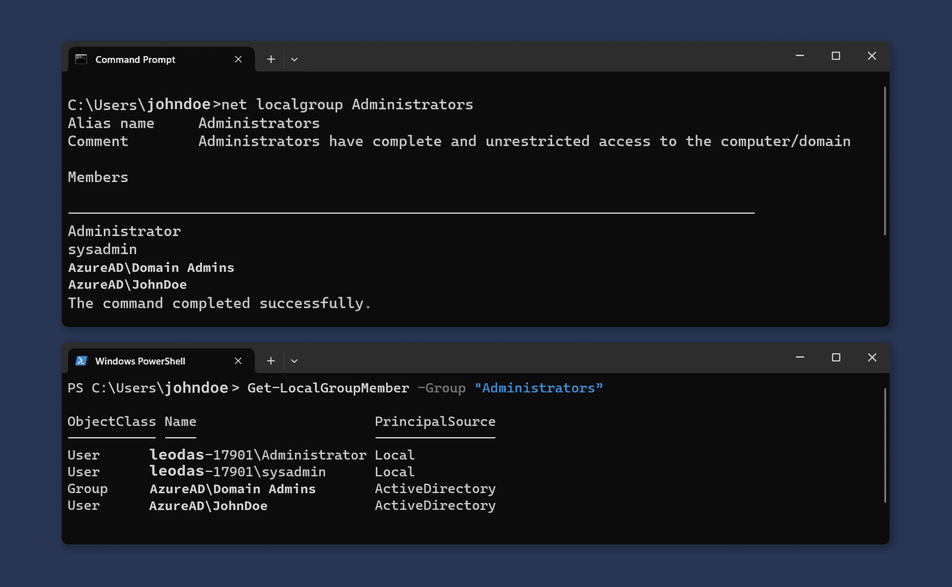952x587 pixels.
Task: Expand profile dropdown in PowerShell window
Action: tap(294, 361)
